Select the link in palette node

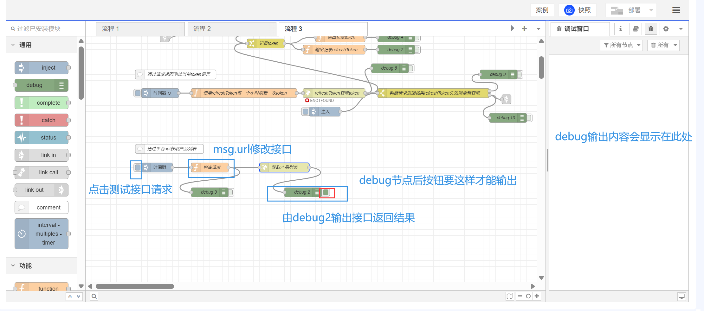pyautogui.click(x=42, y=155)
